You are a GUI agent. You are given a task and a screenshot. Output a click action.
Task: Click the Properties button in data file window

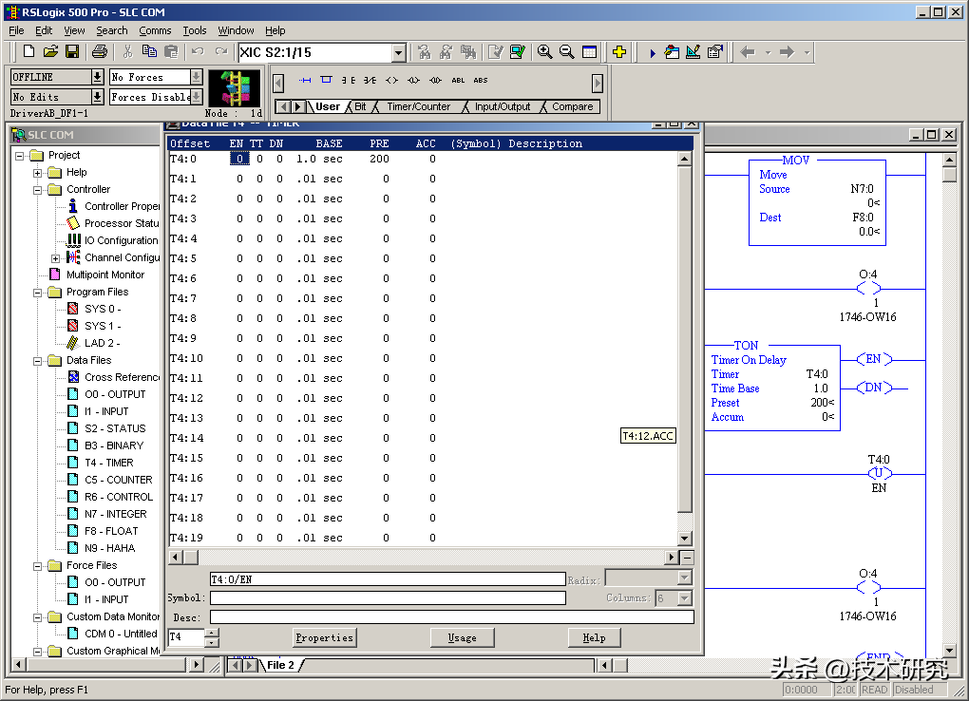tap(324, 637)
